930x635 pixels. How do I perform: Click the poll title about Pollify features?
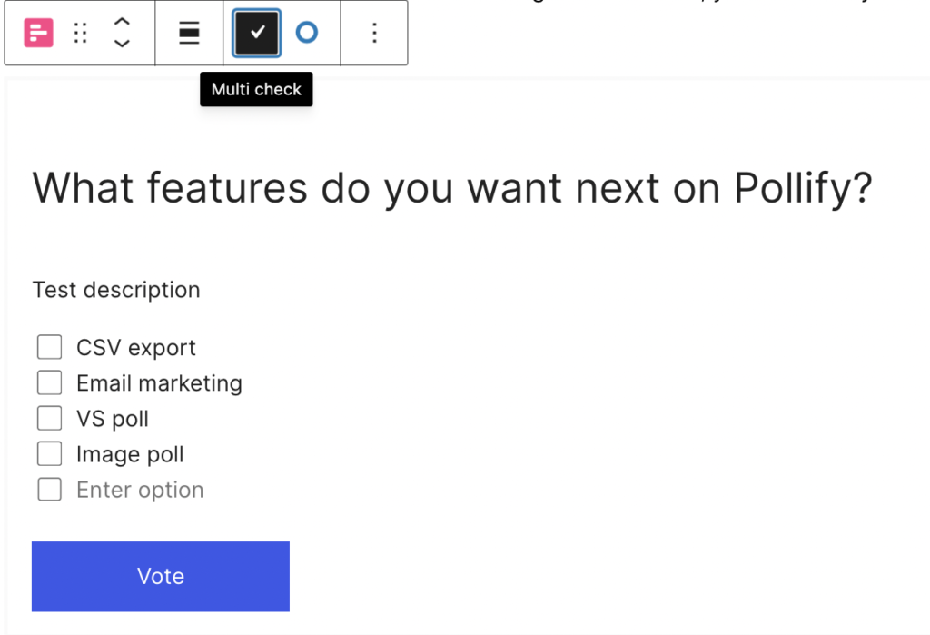click(452, 189)
